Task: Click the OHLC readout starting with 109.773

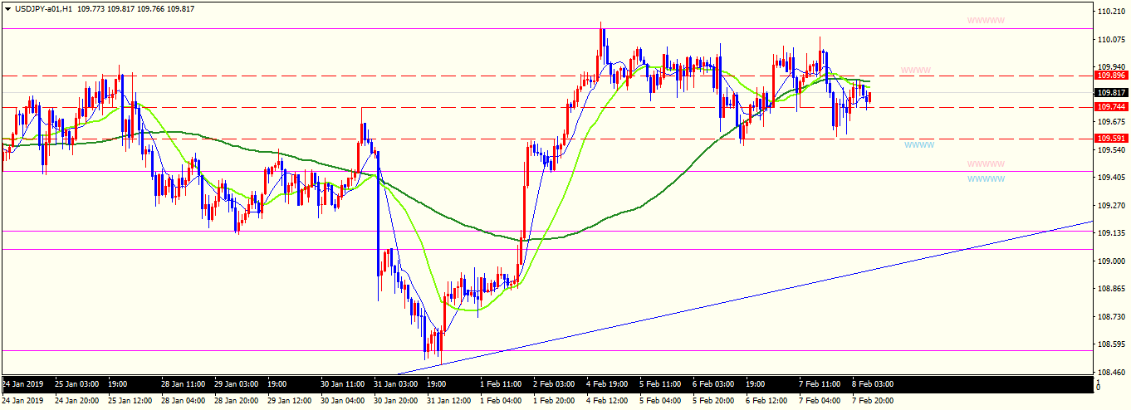Action: pyautogui.click(x=136, y=8)
